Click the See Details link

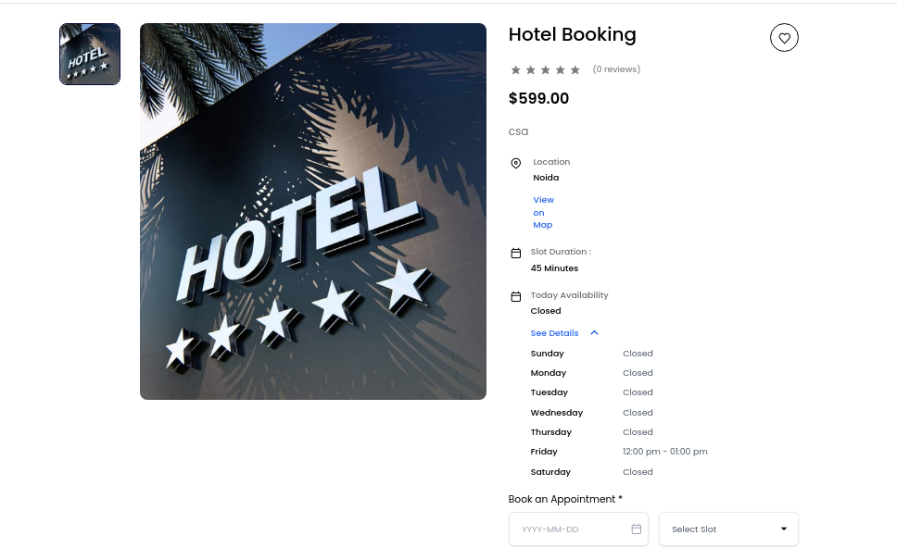point(554,333)
